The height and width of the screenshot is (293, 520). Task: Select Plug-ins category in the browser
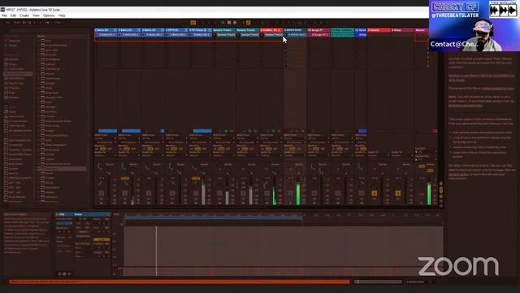pyautogui.click(x=14, y=88)
